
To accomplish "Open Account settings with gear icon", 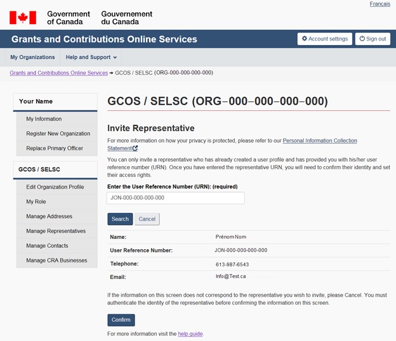I will point(324,39).
